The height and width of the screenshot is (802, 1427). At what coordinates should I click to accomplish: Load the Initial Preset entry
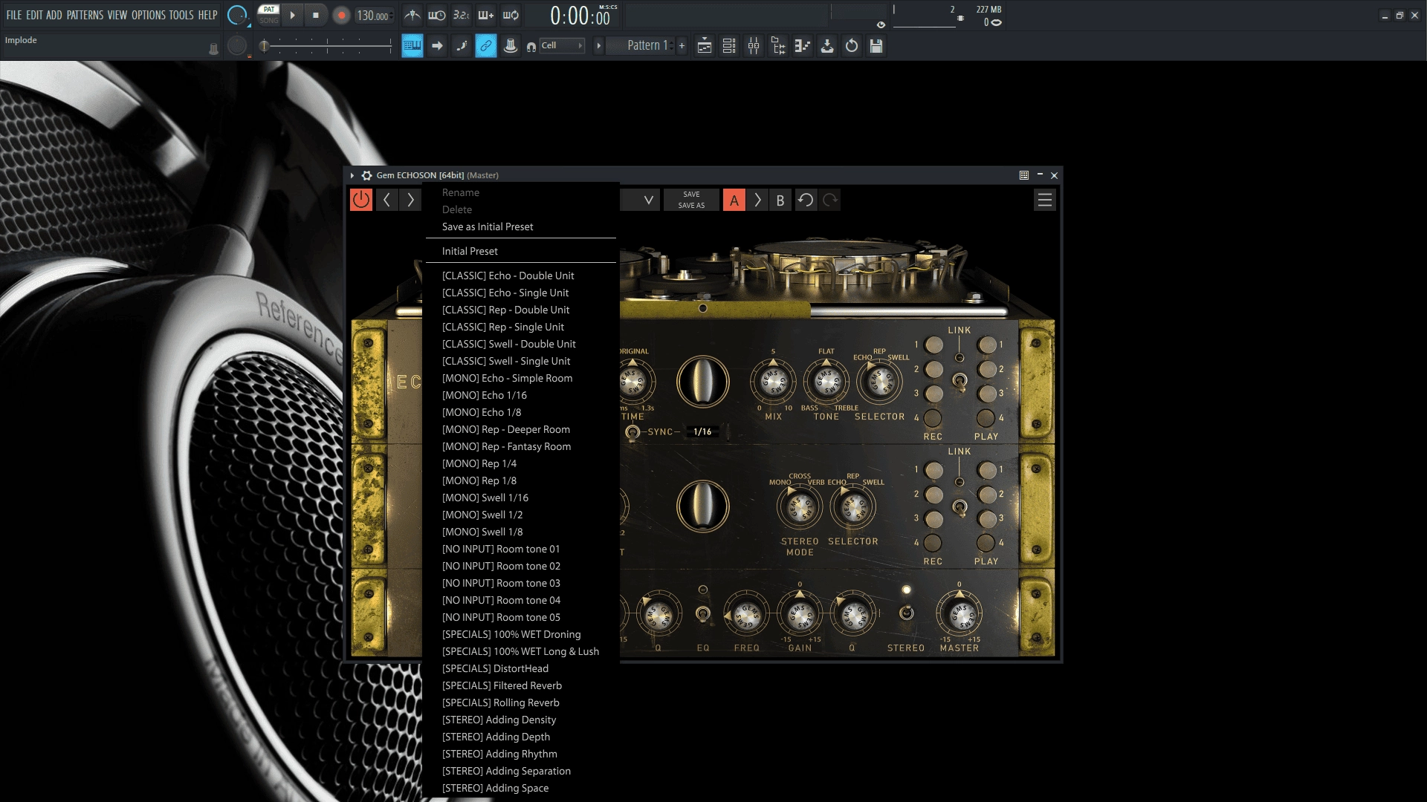coord(521,251)
